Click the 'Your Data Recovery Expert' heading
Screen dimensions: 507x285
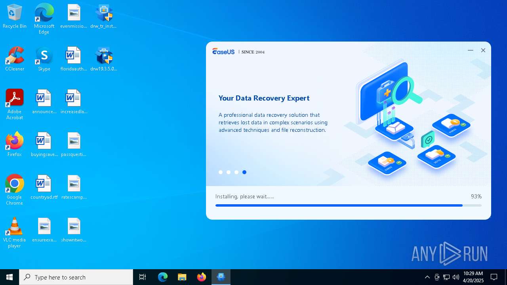tap(264, 98)
